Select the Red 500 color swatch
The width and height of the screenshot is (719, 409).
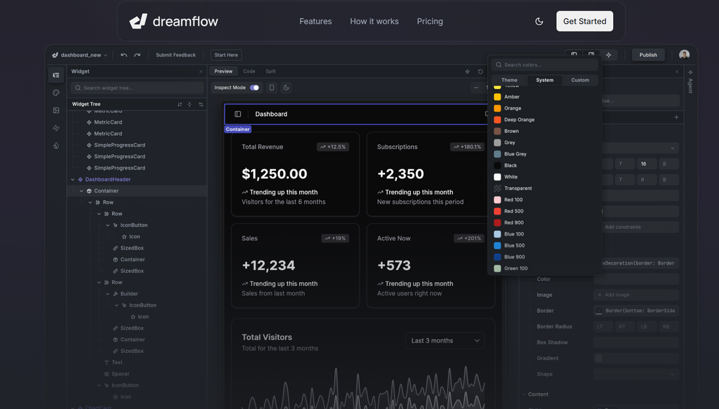pos(513,211)
